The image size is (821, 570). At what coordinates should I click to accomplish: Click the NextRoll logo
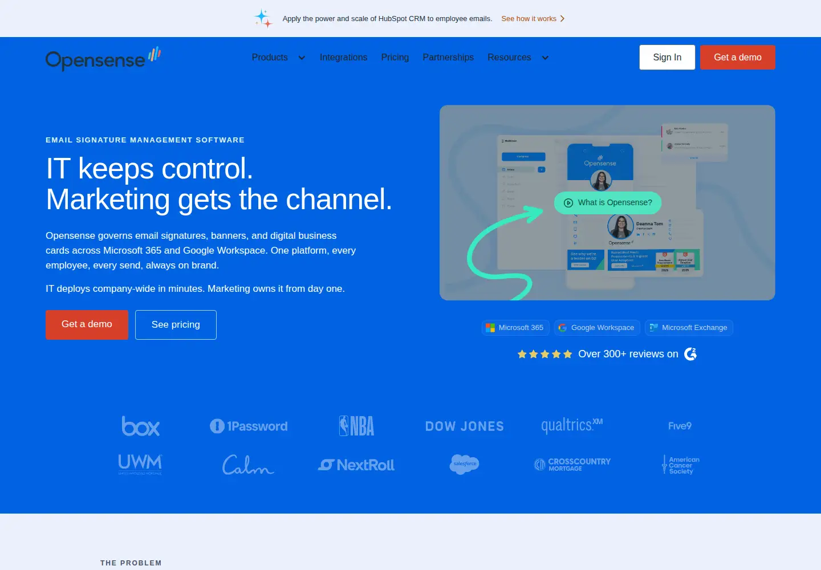356,465
